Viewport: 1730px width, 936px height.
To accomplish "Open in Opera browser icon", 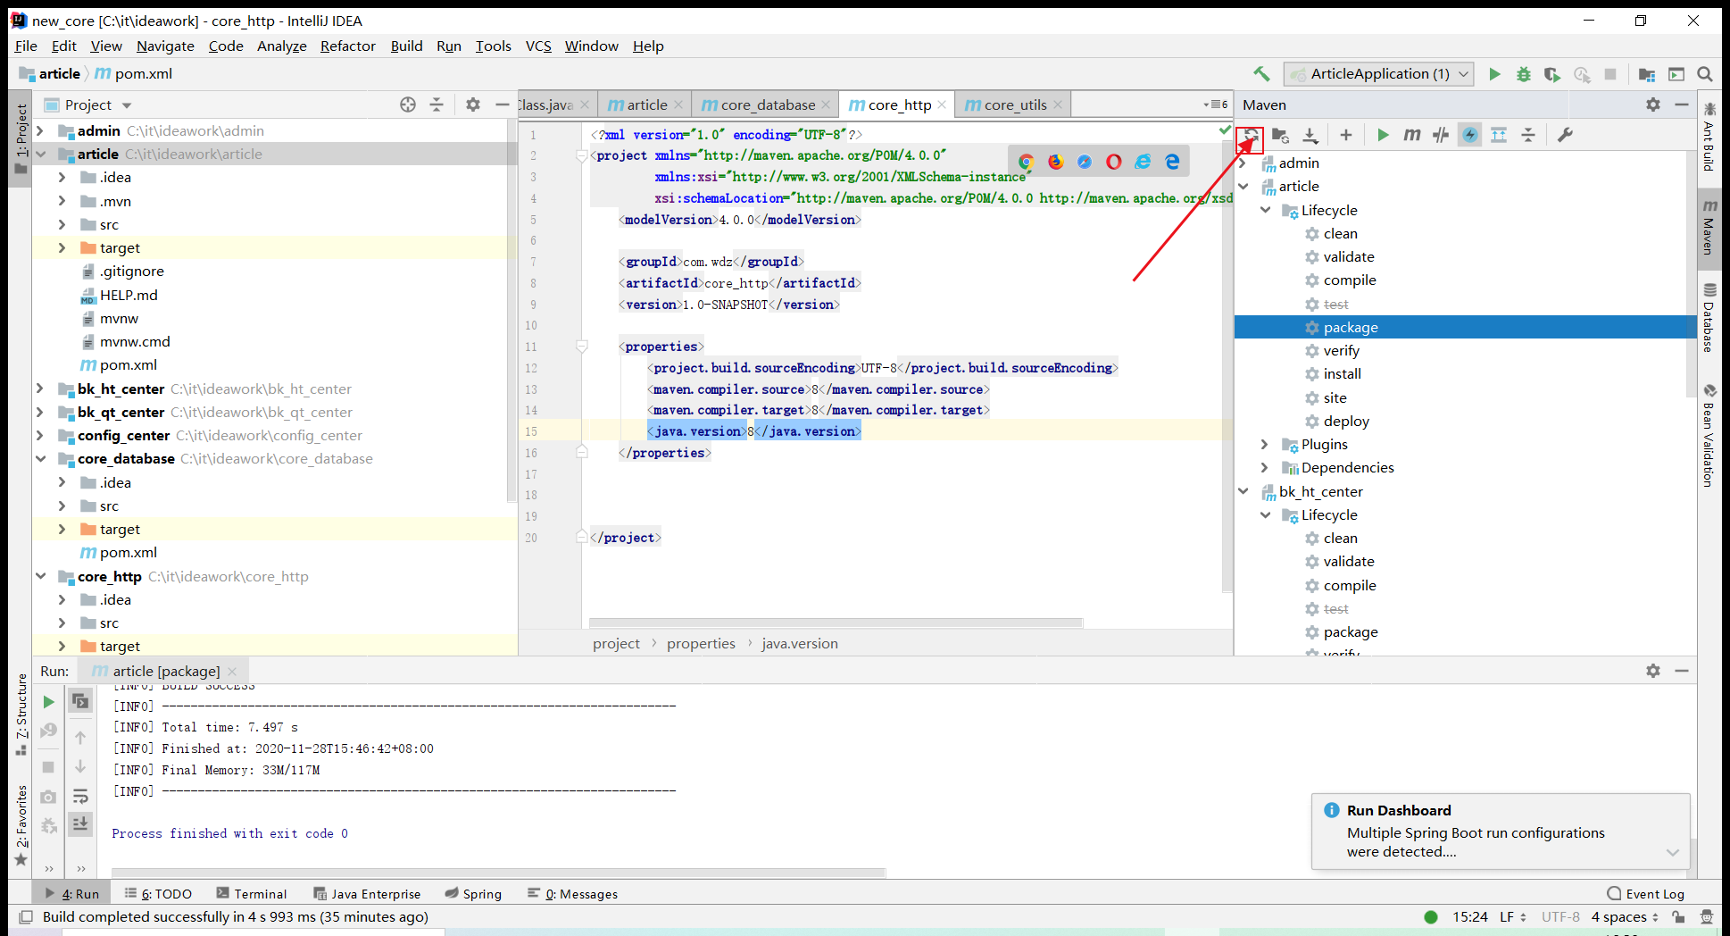I will tap(1113, 162).
